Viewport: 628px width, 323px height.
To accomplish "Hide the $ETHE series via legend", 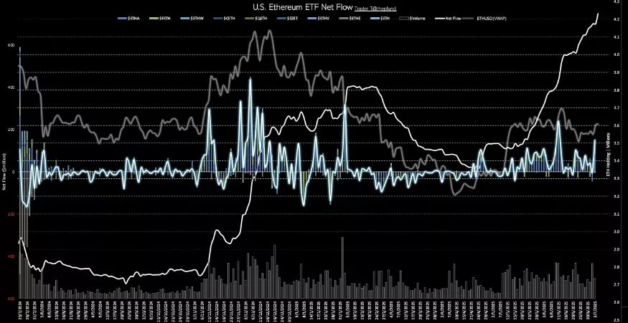I will click(350, 19).
